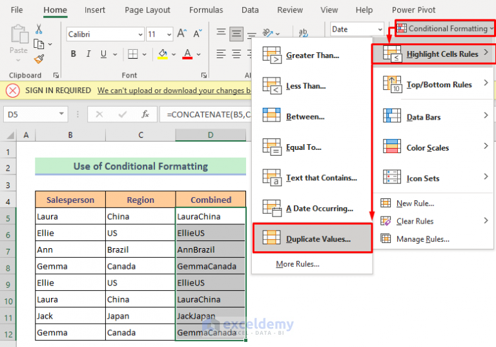The height and width of the screenshot is (347, 496).
Task: Toggle Bold formatting
Action: click(x=73, y=54)
